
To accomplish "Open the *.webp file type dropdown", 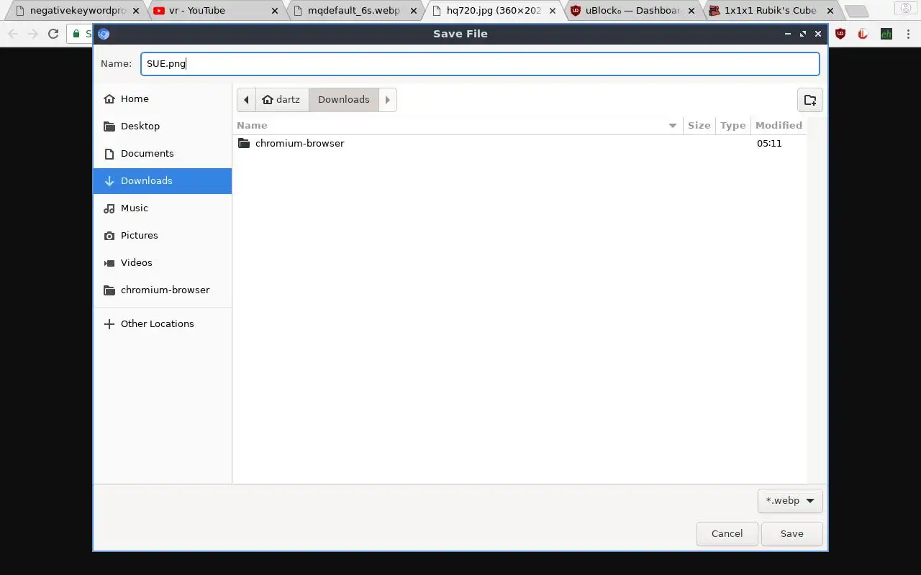I will tap(790, 500).
